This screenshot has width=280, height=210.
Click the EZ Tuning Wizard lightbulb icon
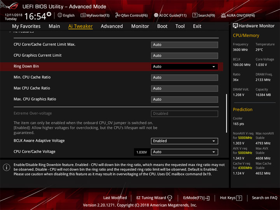pyautogui.click(x=170, y=198)
